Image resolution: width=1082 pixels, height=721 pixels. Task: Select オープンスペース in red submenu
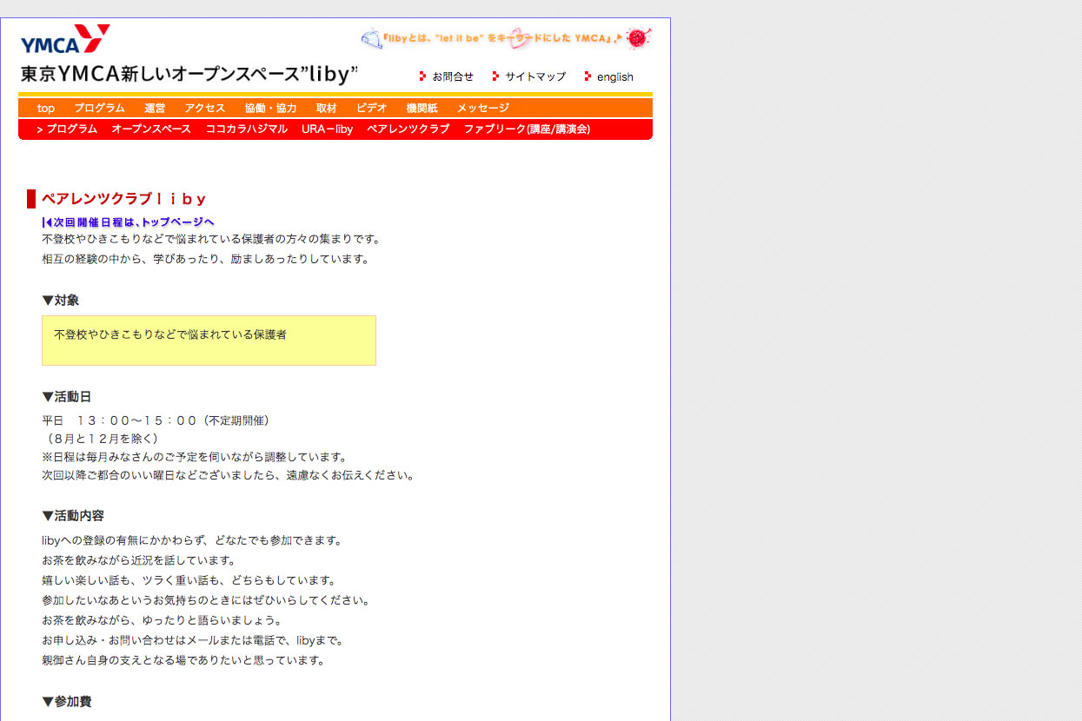click(x=151, y=129)
